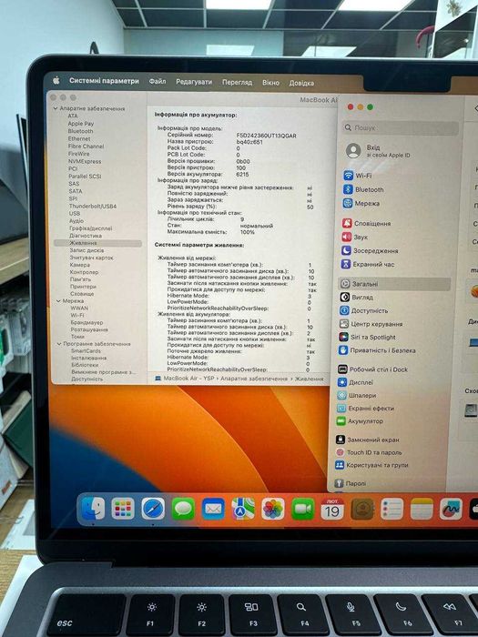The image size is (478, 637).
Task: Launch Finder from the Dock
Action: (x=93, y=509)
